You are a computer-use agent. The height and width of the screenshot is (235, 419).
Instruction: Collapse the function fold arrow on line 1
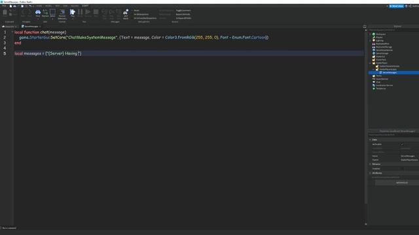click(12, 32)
